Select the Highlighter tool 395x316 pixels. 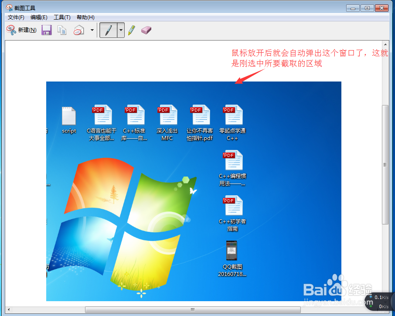pyautogui.click(x=132, y=30)
